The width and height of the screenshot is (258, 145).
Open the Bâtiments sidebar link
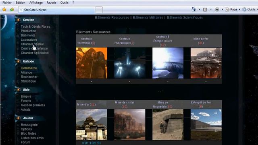pos(28,35)
